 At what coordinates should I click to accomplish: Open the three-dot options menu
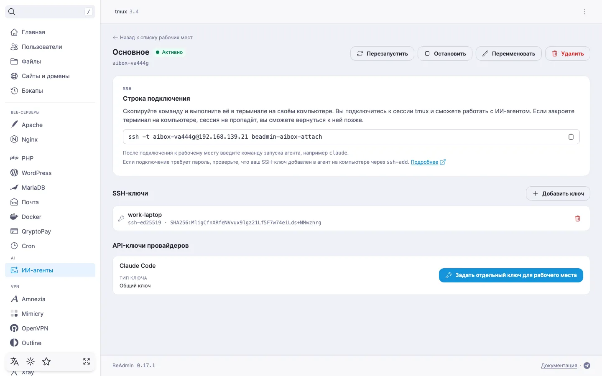(x=585, y=12)
